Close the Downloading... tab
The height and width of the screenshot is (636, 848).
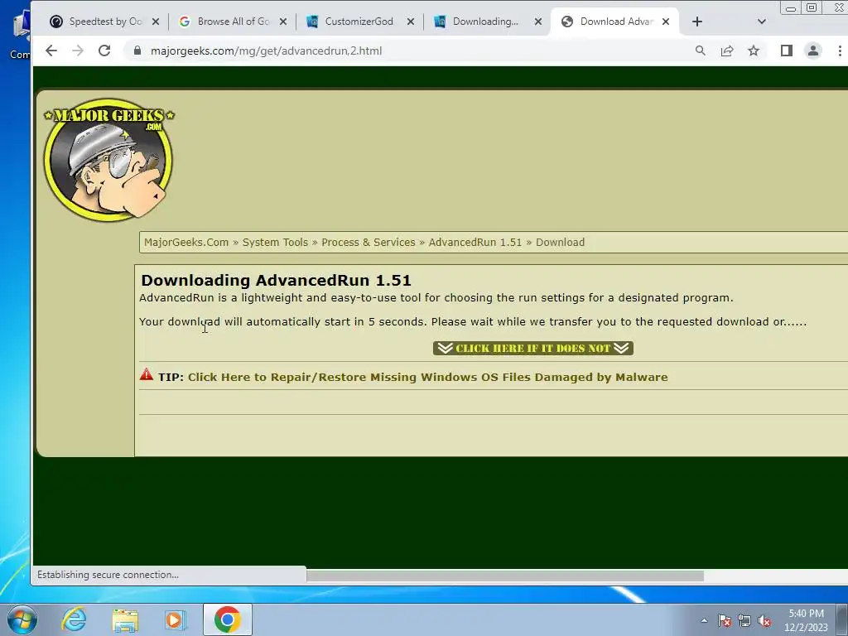coord(538,22)
